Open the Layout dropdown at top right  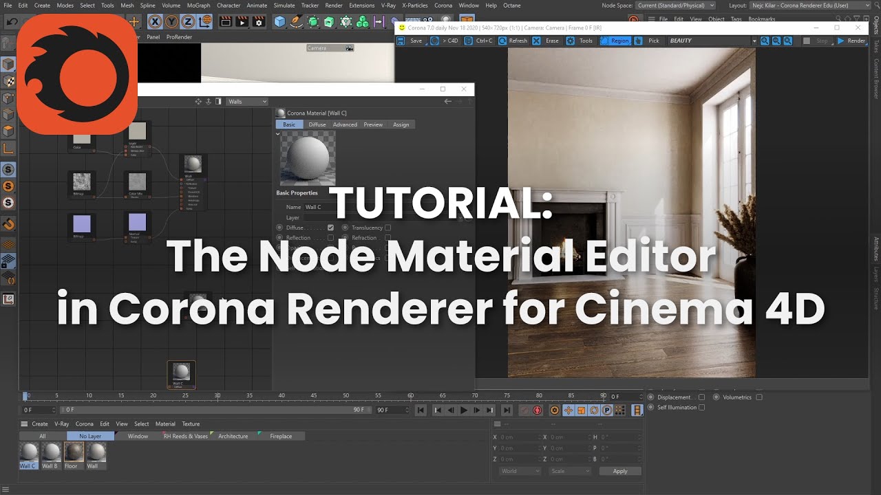[x=811, y=5]
